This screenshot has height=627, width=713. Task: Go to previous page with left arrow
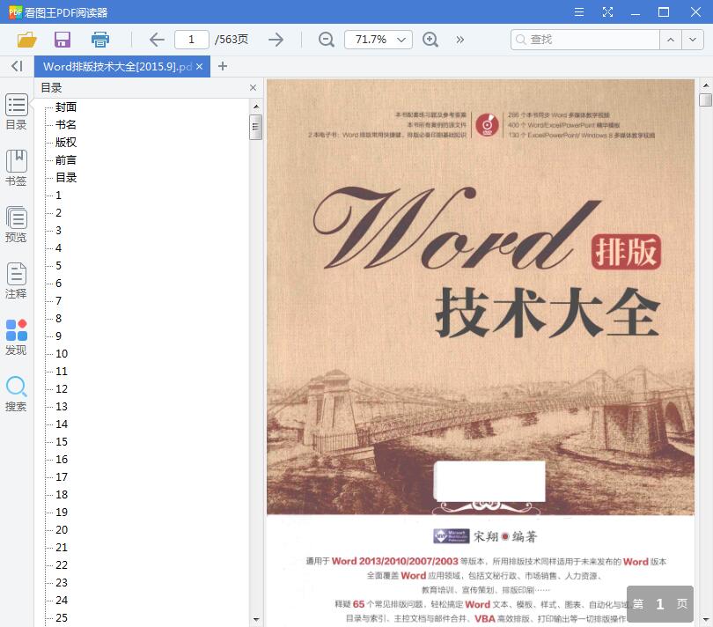click(x=157, y=40)
